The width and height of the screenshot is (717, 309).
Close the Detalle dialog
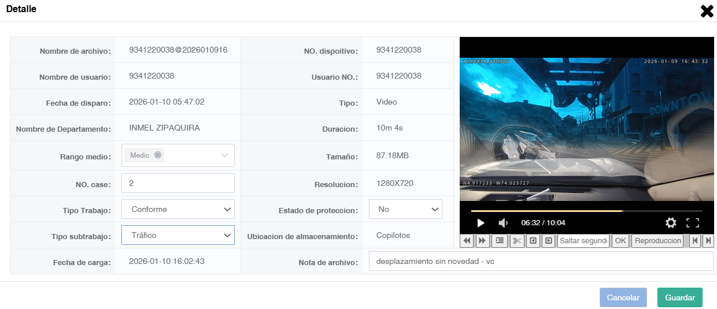(x=707, y=11)
